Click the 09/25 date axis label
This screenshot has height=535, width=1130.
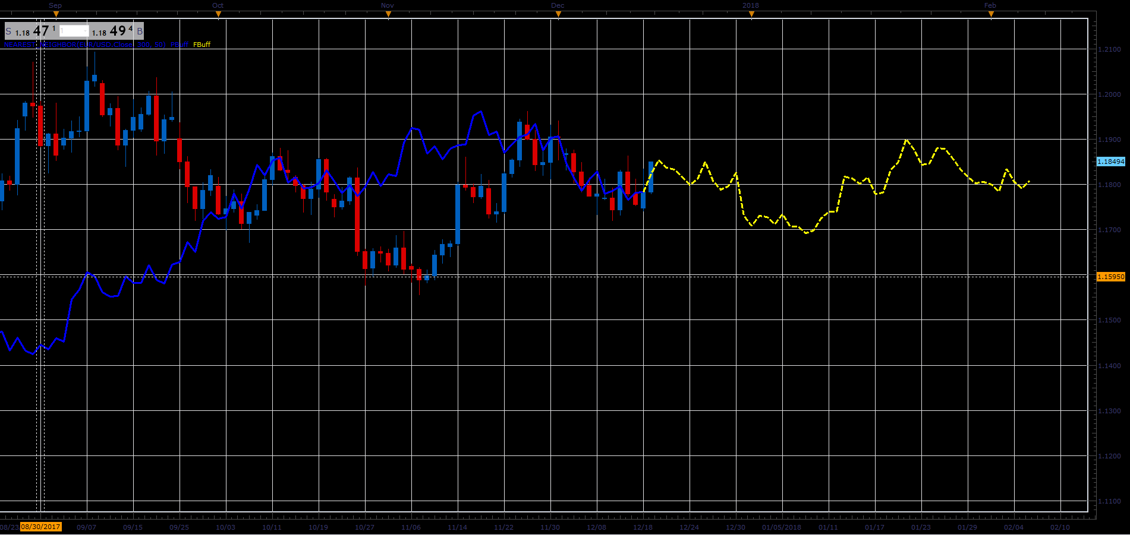tap(180, 527)
